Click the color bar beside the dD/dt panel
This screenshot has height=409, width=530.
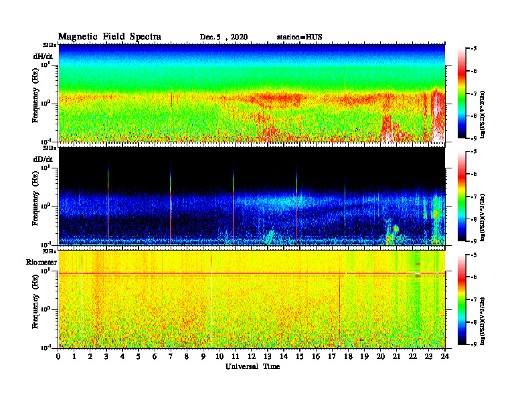point(462,196)
